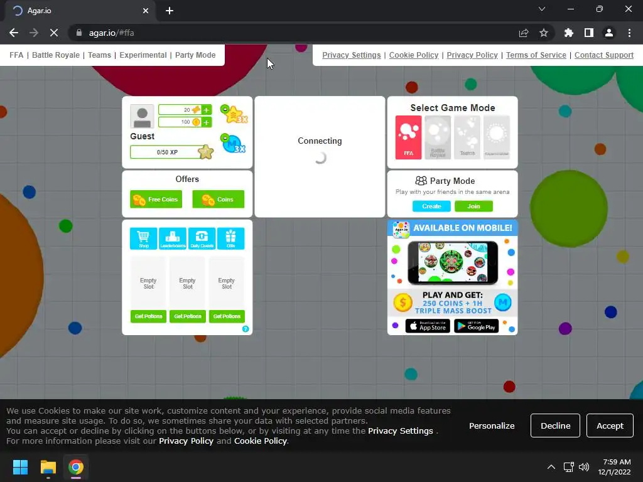Screen dimensions: 643x482
Task: Open Cookie Policy link in cookie banner
Action: coord(260,441)
